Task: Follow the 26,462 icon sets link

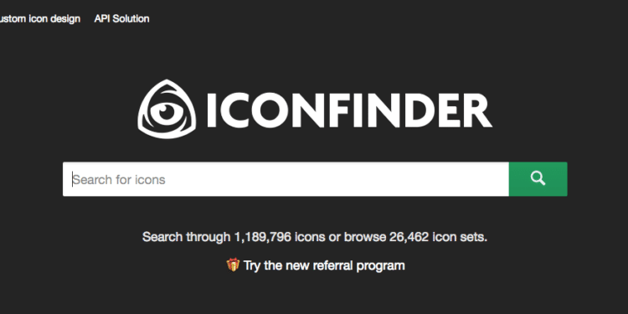Action: click(437, 237)
